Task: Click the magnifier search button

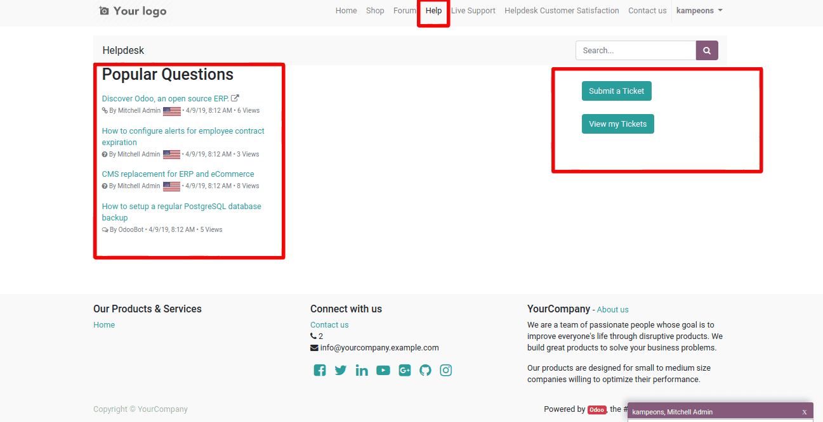Action: (x=707, y=51)
